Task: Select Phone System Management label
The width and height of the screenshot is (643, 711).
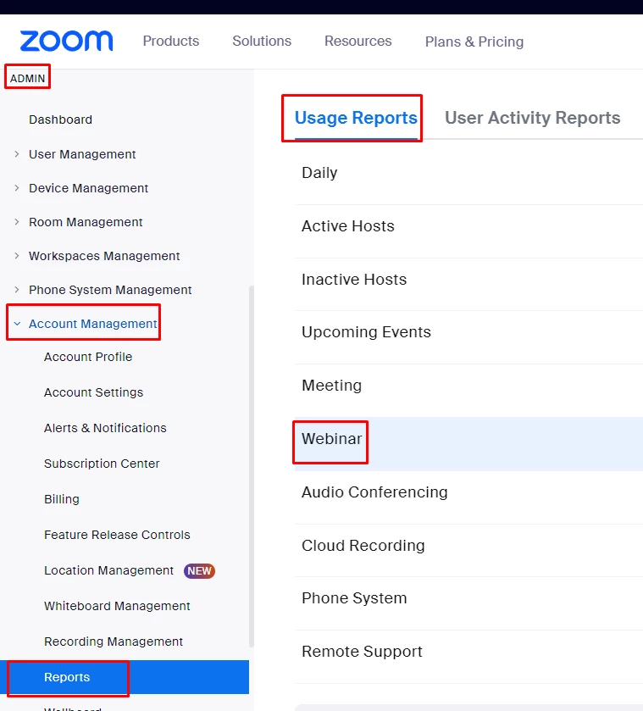Action: 110,290
